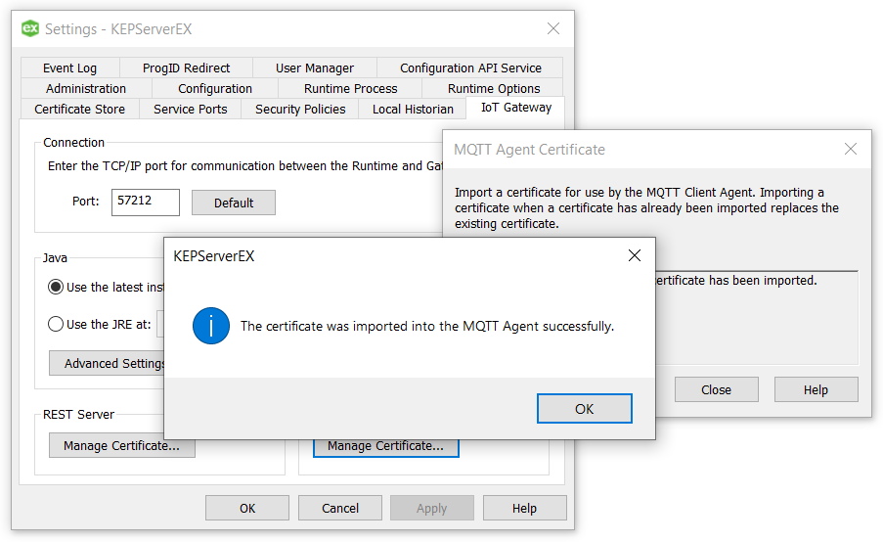Click the Port input field showing 57212
The width and height of the screenshot is (883, 542).
coord(146,203)
